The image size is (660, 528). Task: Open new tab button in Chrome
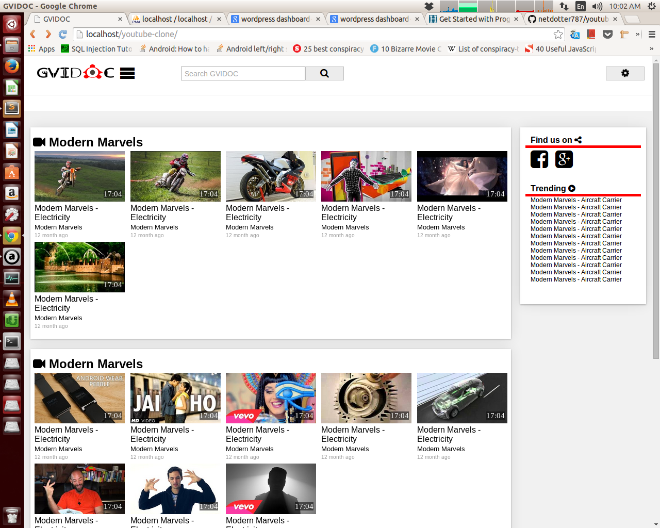coord(632,19)
